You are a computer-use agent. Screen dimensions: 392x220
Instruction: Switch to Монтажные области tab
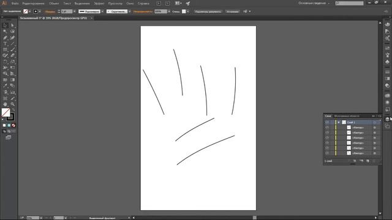click(x=347, y=116)
